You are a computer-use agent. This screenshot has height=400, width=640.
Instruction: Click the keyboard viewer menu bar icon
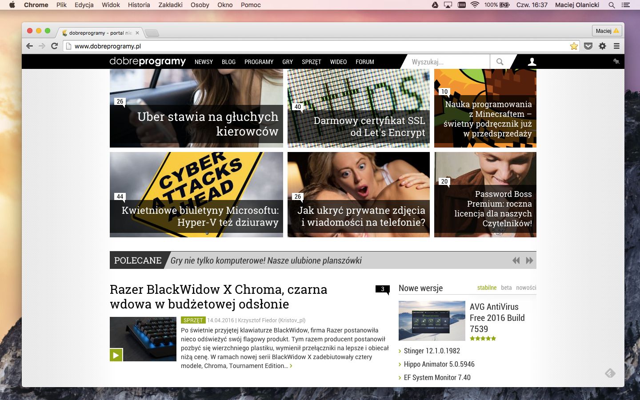pyautogui.click(x=462, y=5)
